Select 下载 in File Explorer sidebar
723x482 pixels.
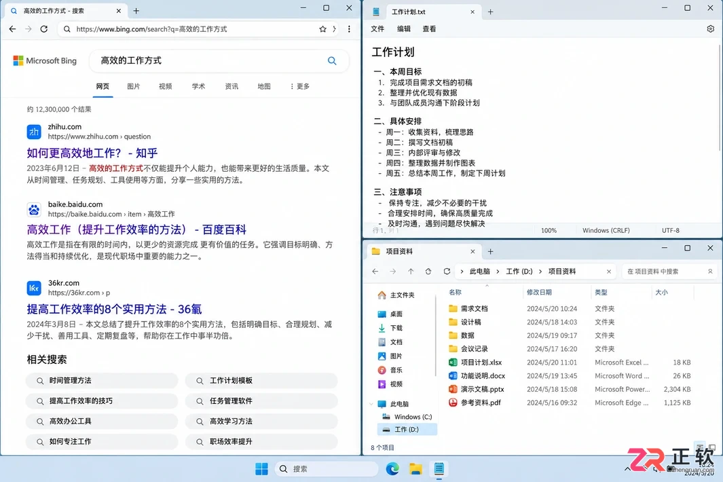[390, 328]
